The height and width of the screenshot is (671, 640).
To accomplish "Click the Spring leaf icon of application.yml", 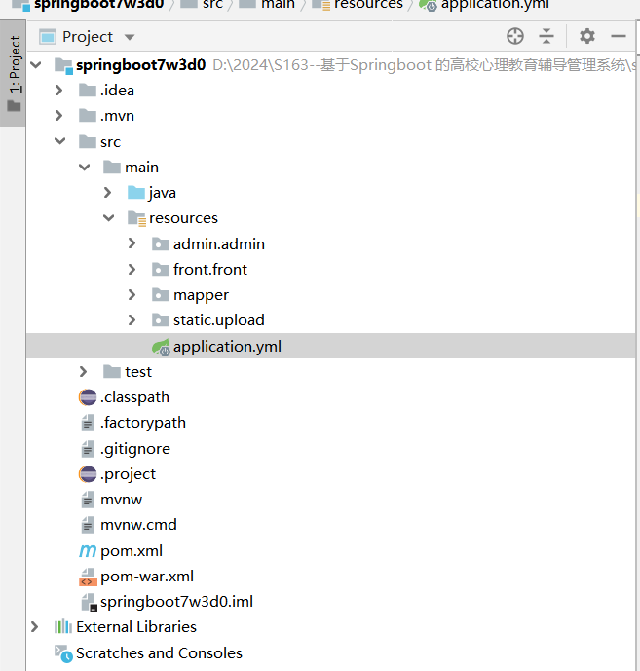I will click(160, 346).
